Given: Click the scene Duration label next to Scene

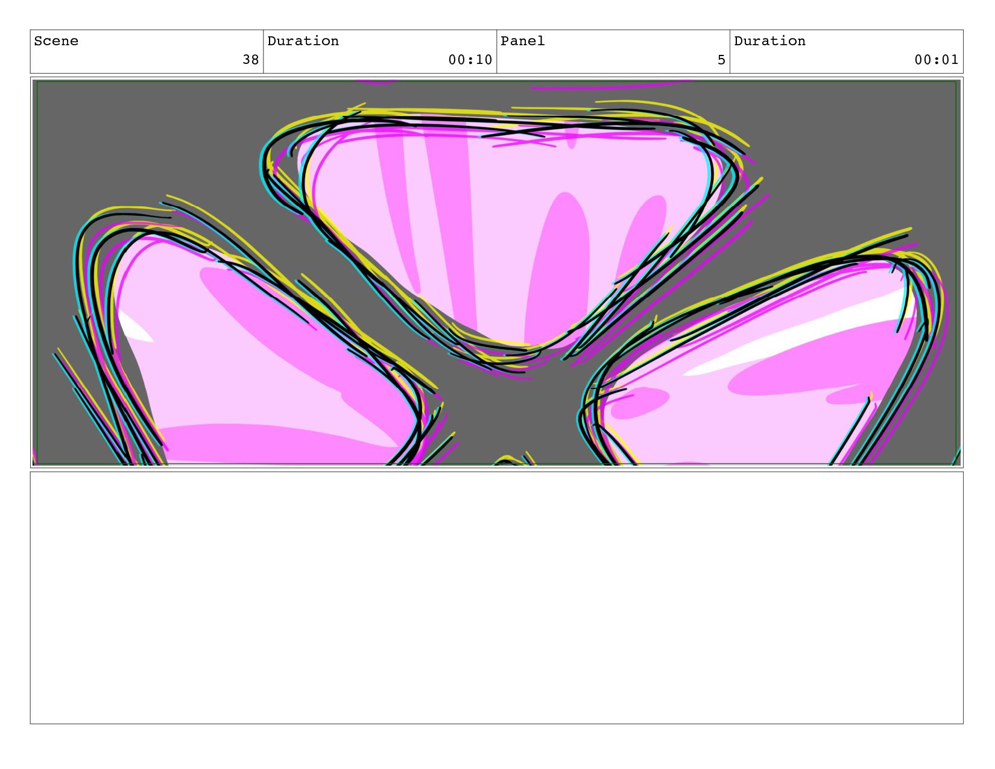Looking at the screenshot, I should pyautogui.click(x=303, y=41).
